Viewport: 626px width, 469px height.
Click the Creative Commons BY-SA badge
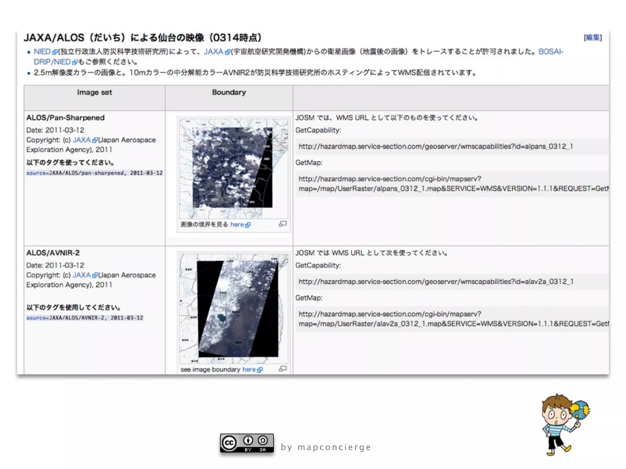point(247,443)
